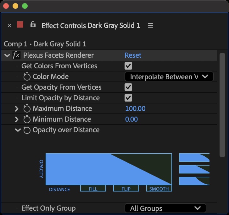Open the Effect Only Group dropdown

(x=165, y=208)
